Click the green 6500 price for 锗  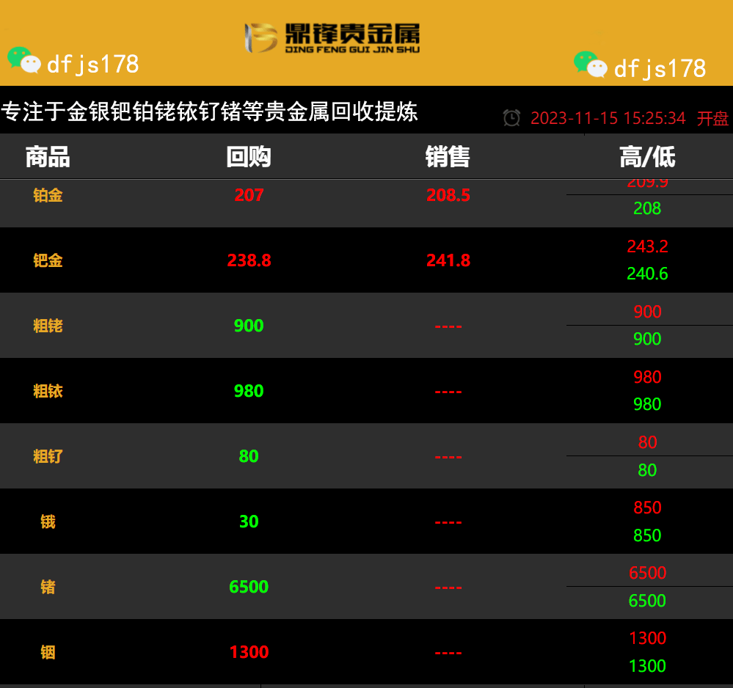pyautogui.click(x=249, y=587)
